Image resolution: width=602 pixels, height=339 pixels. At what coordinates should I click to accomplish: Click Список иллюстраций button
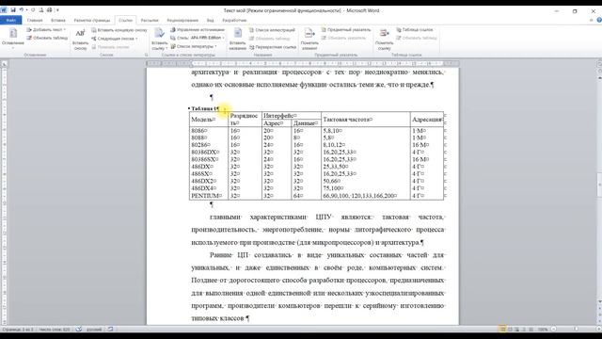[x=272, y=30]
